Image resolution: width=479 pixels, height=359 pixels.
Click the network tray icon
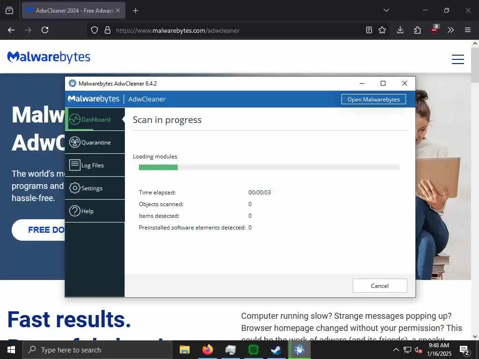[407, 350]
